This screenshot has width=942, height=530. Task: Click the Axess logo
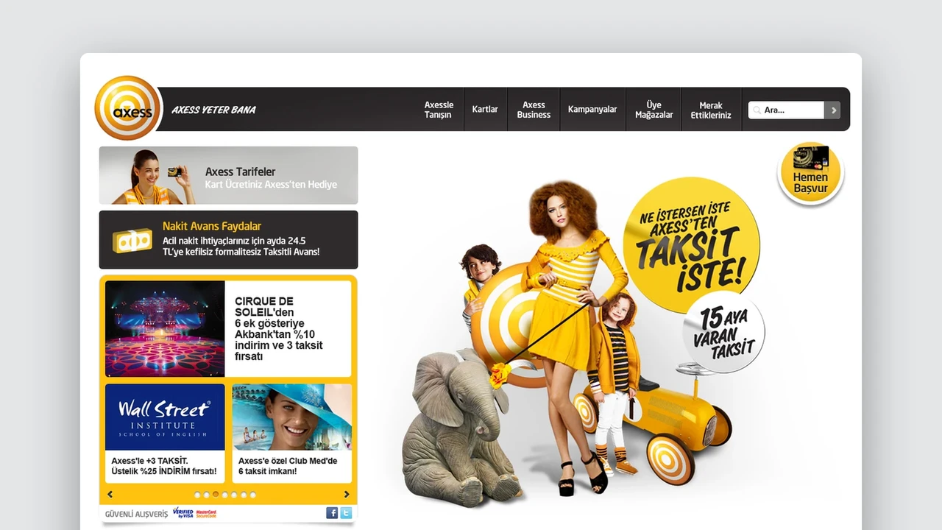(x=128, y=108)
